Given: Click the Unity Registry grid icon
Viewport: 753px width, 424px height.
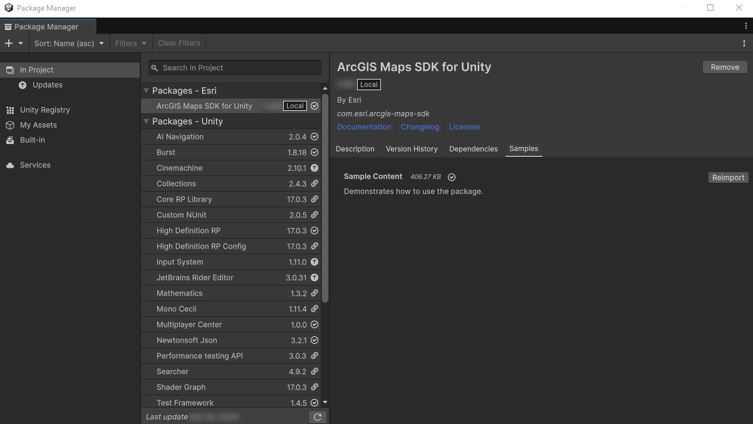Looking at the screenshot, I should click(10, 110).
